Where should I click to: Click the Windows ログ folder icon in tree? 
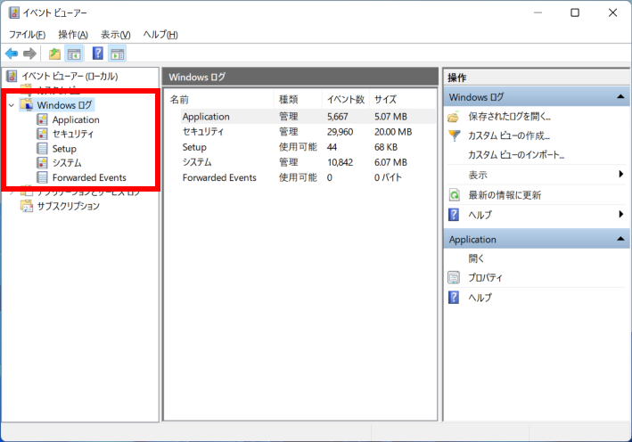coord(27,105)
